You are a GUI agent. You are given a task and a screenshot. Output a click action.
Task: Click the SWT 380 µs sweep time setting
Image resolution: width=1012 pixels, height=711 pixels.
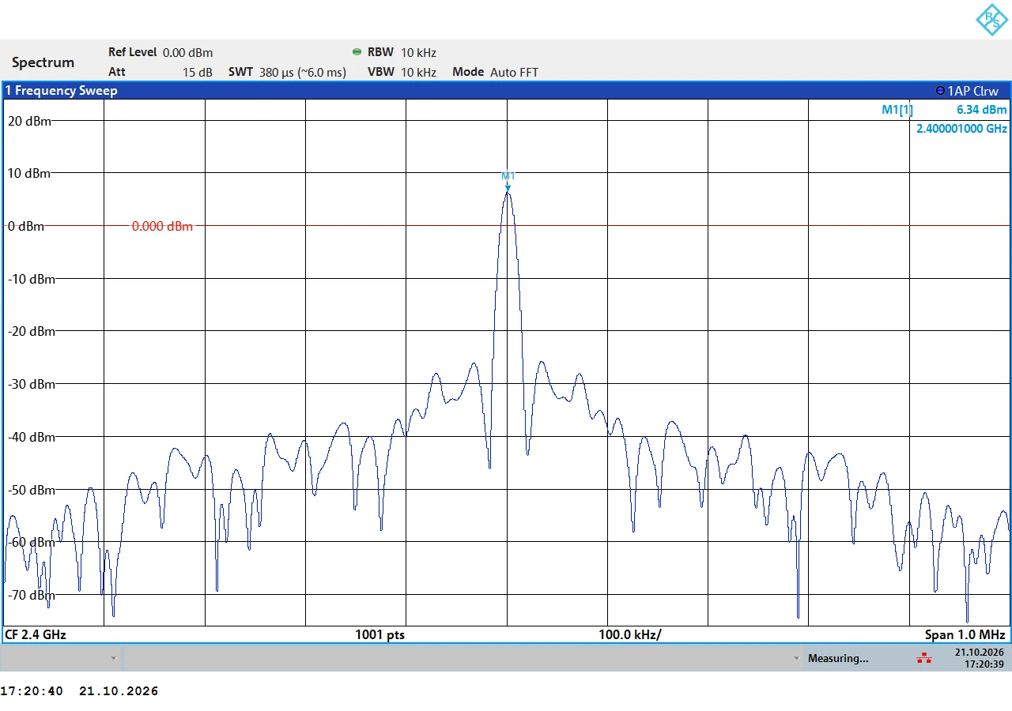[x=287, y=72]
